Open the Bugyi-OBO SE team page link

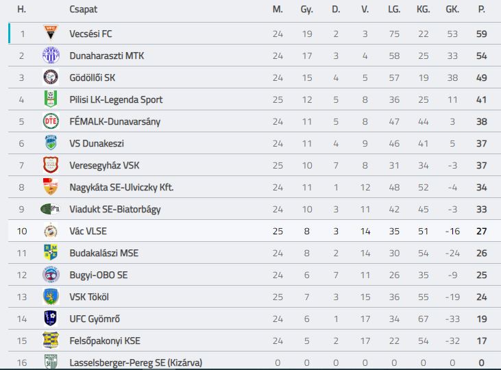click(x=99, y=275)
